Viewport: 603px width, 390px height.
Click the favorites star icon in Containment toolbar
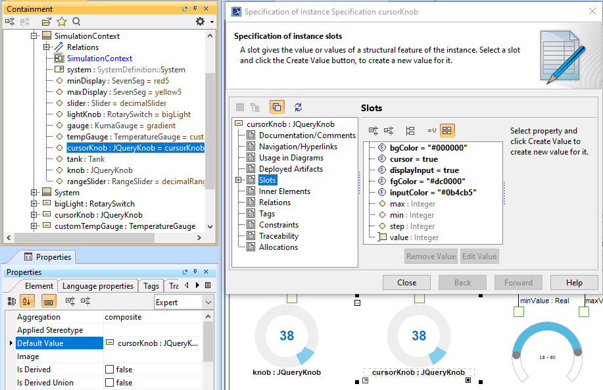point(62,22)
